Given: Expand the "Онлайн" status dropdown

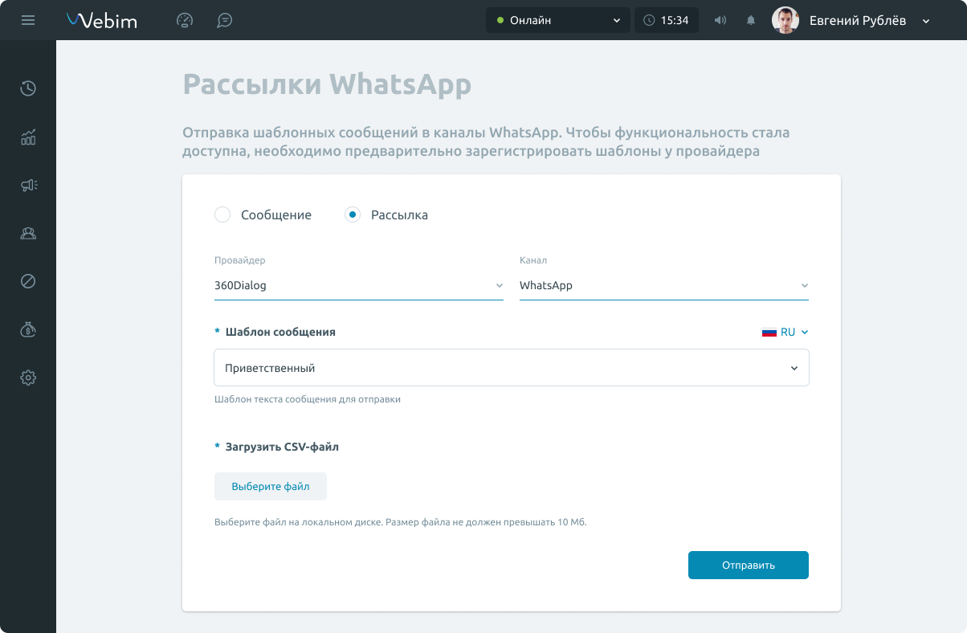Looking at the screenshot, I should [x=557, y=21].
